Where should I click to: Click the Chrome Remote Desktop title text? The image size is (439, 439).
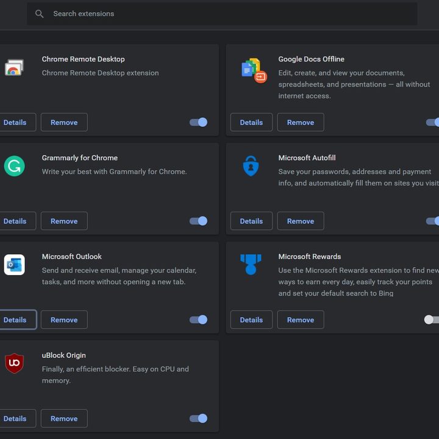click(x=83, y=59)
